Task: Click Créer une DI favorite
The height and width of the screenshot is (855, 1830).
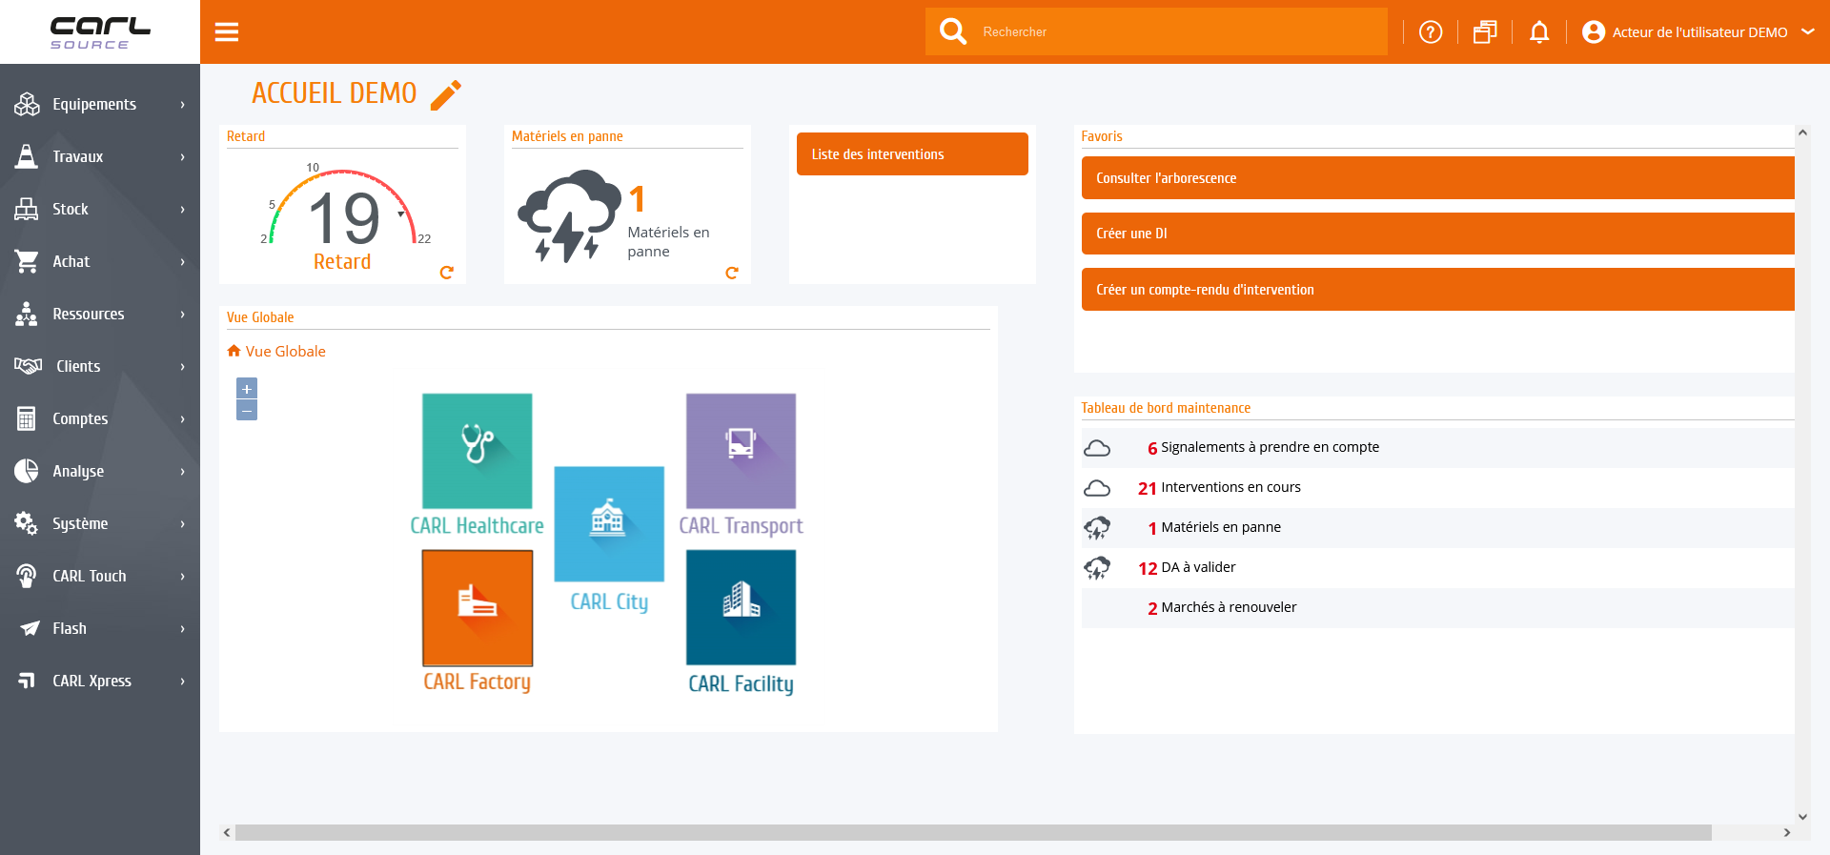Action: coord(1438,234)
